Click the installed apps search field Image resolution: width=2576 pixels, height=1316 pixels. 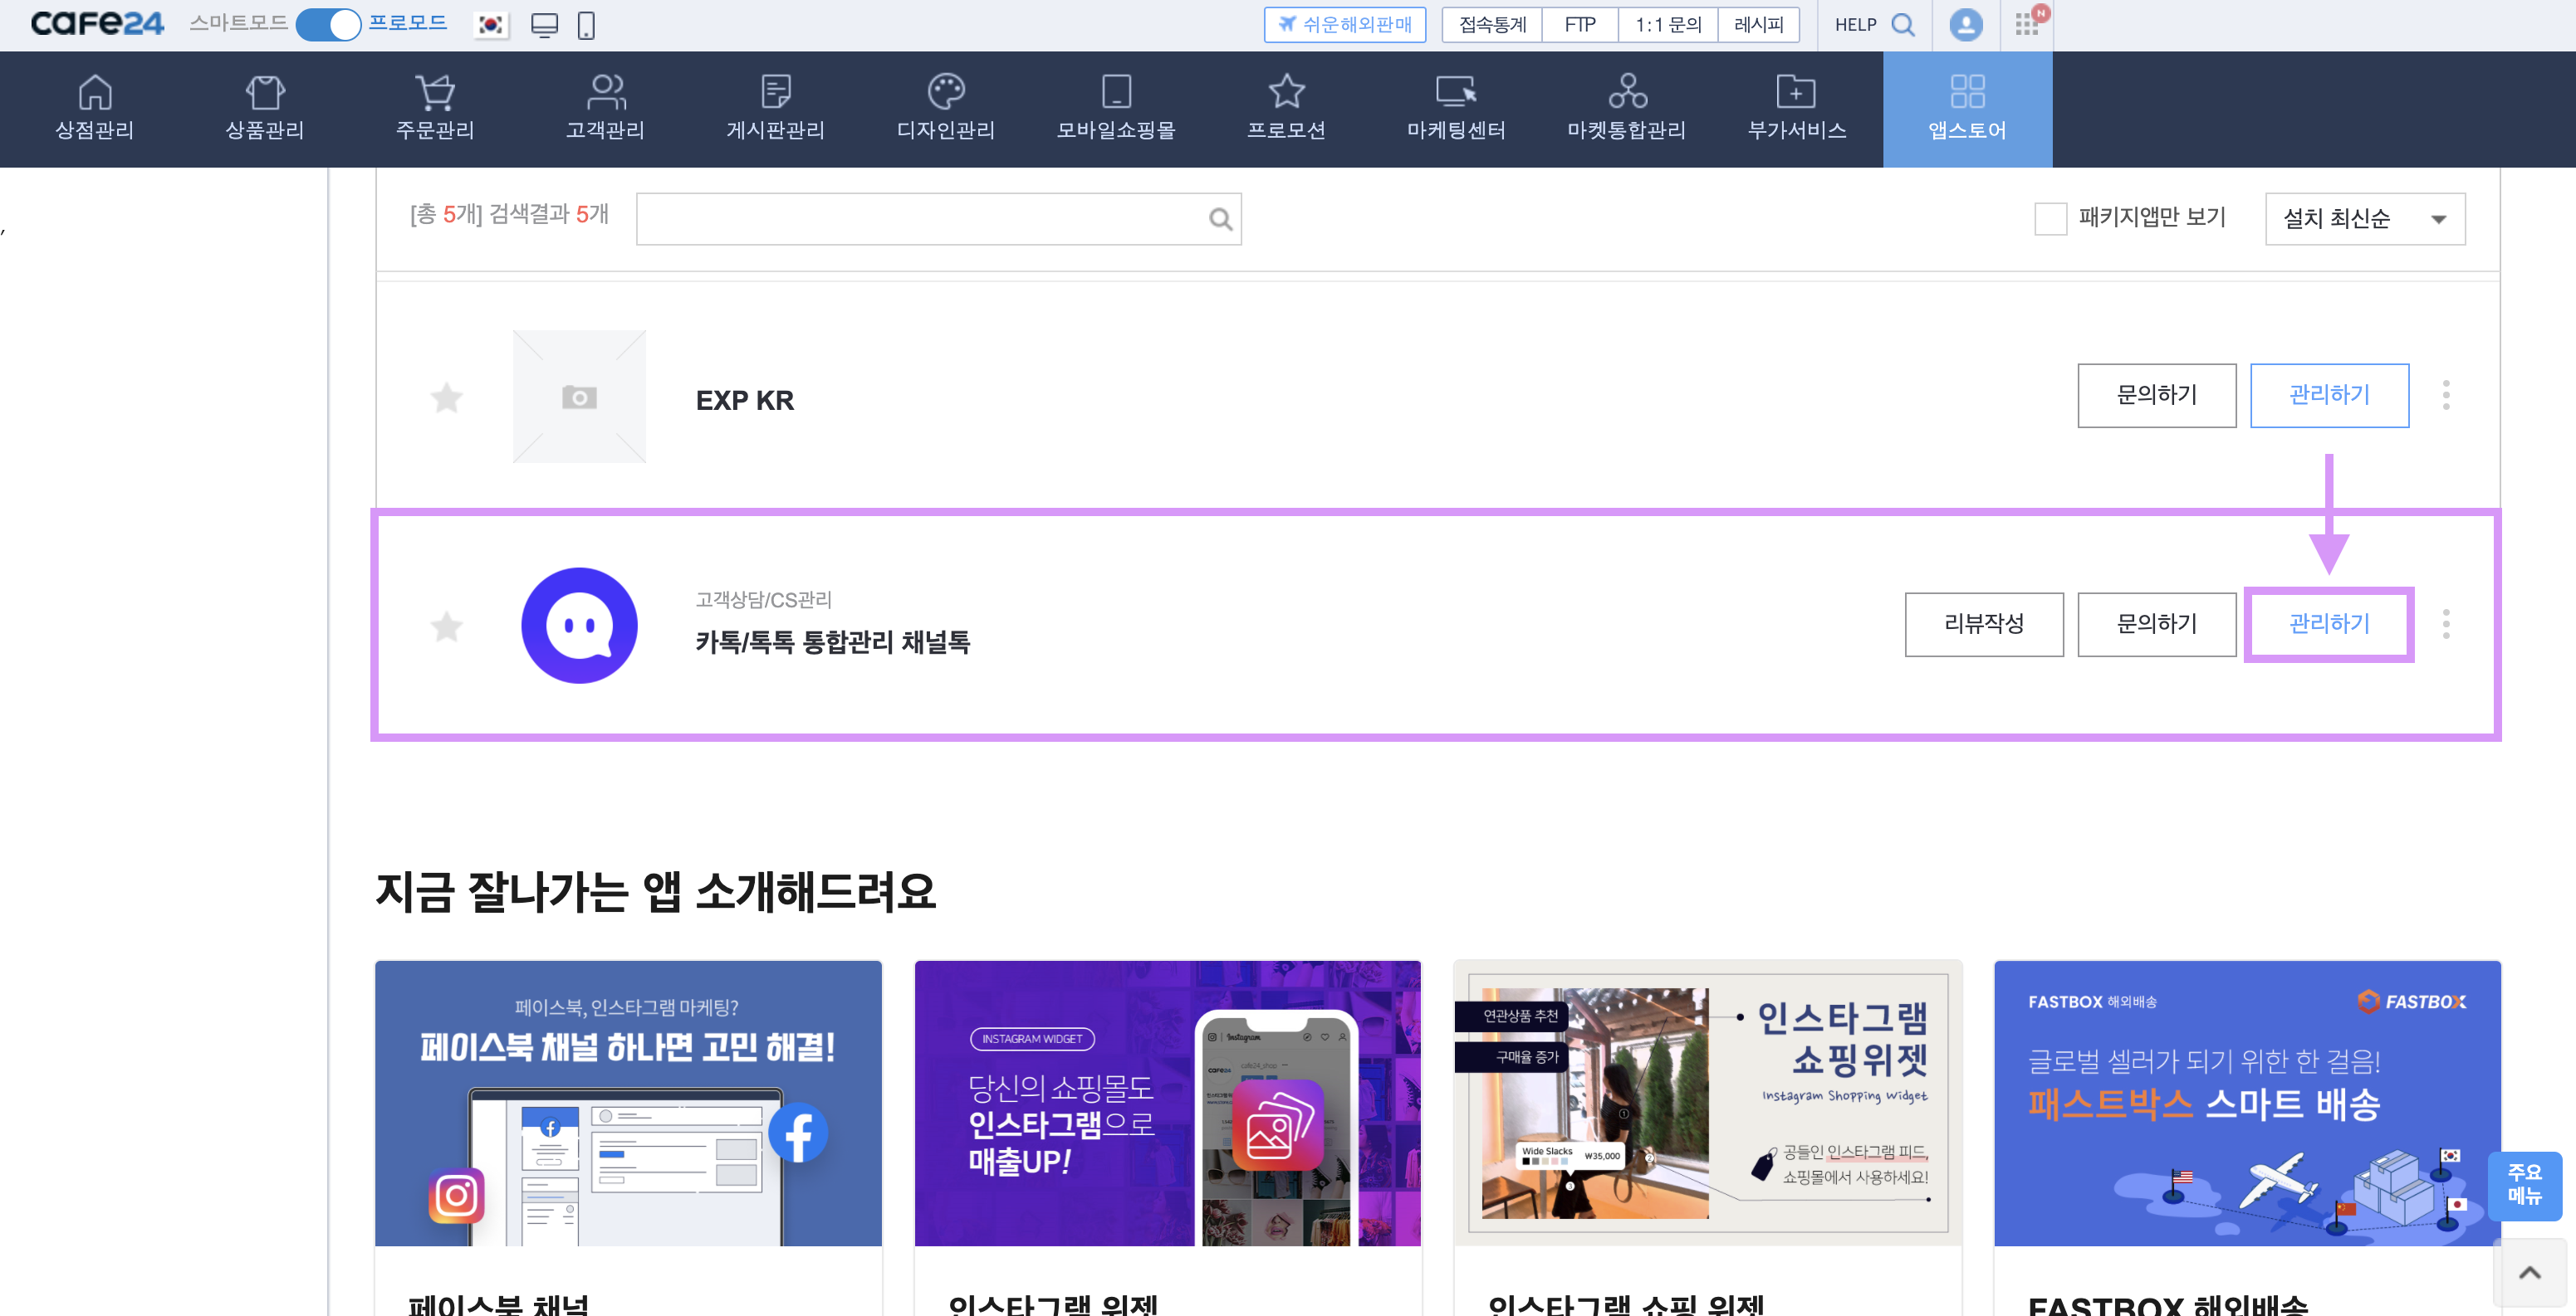(x=920, y=219)
